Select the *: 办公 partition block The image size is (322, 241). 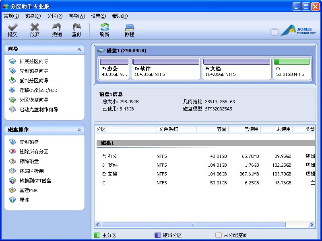point(114,69)
